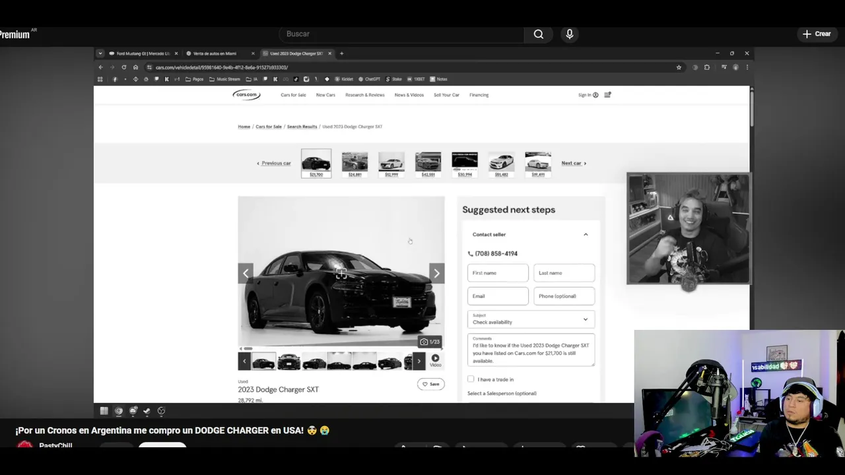
Task: Open the Cars for Sale menu
Action: point(293,95)
